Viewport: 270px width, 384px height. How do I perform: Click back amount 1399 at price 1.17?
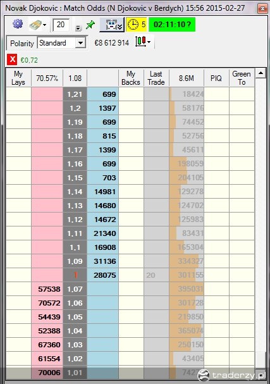click(103, 150)
